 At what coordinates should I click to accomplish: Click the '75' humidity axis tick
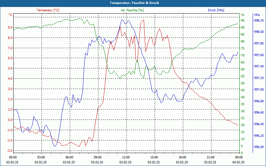tap(243, 48)
